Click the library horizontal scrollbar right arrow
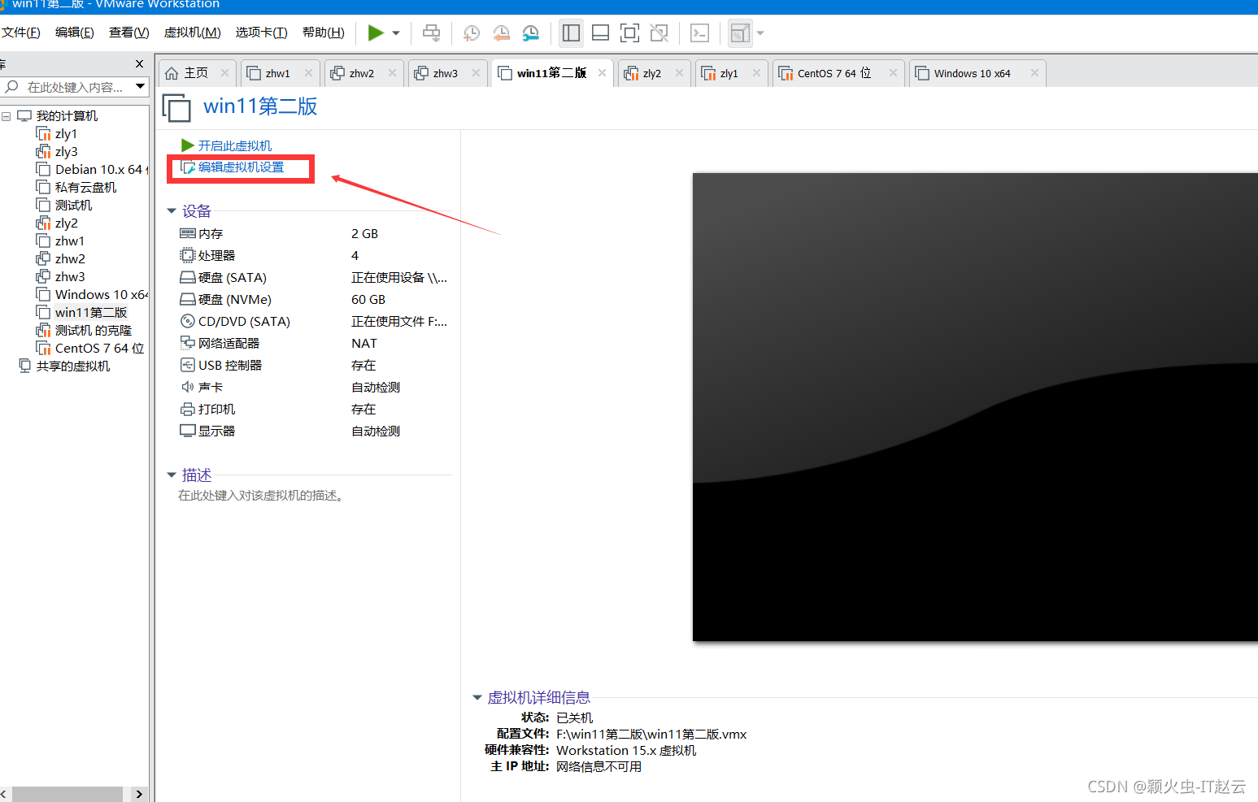The image size is (1258, 802). 139,794
